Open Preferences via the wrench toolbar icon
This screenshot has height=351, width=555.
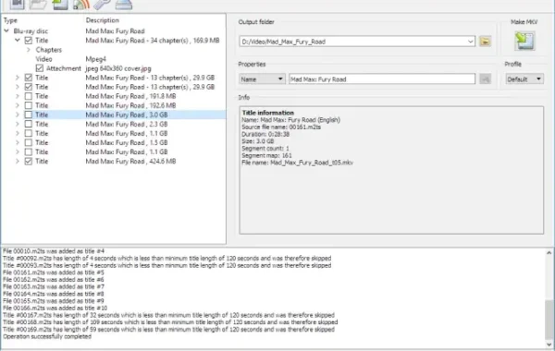(x=103, y=5)
